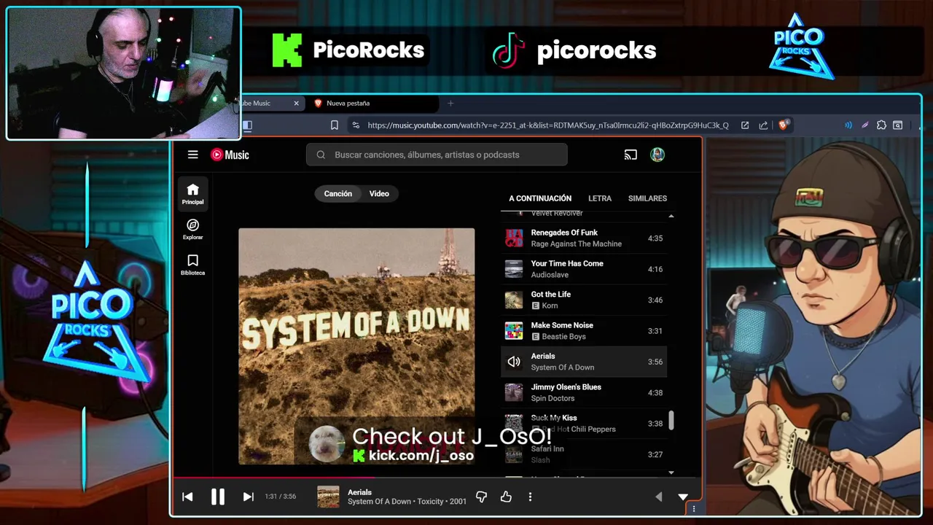Click the cast to device icon
The height and width of the screenshot is (525, 933).
click(x=631, y=155)
